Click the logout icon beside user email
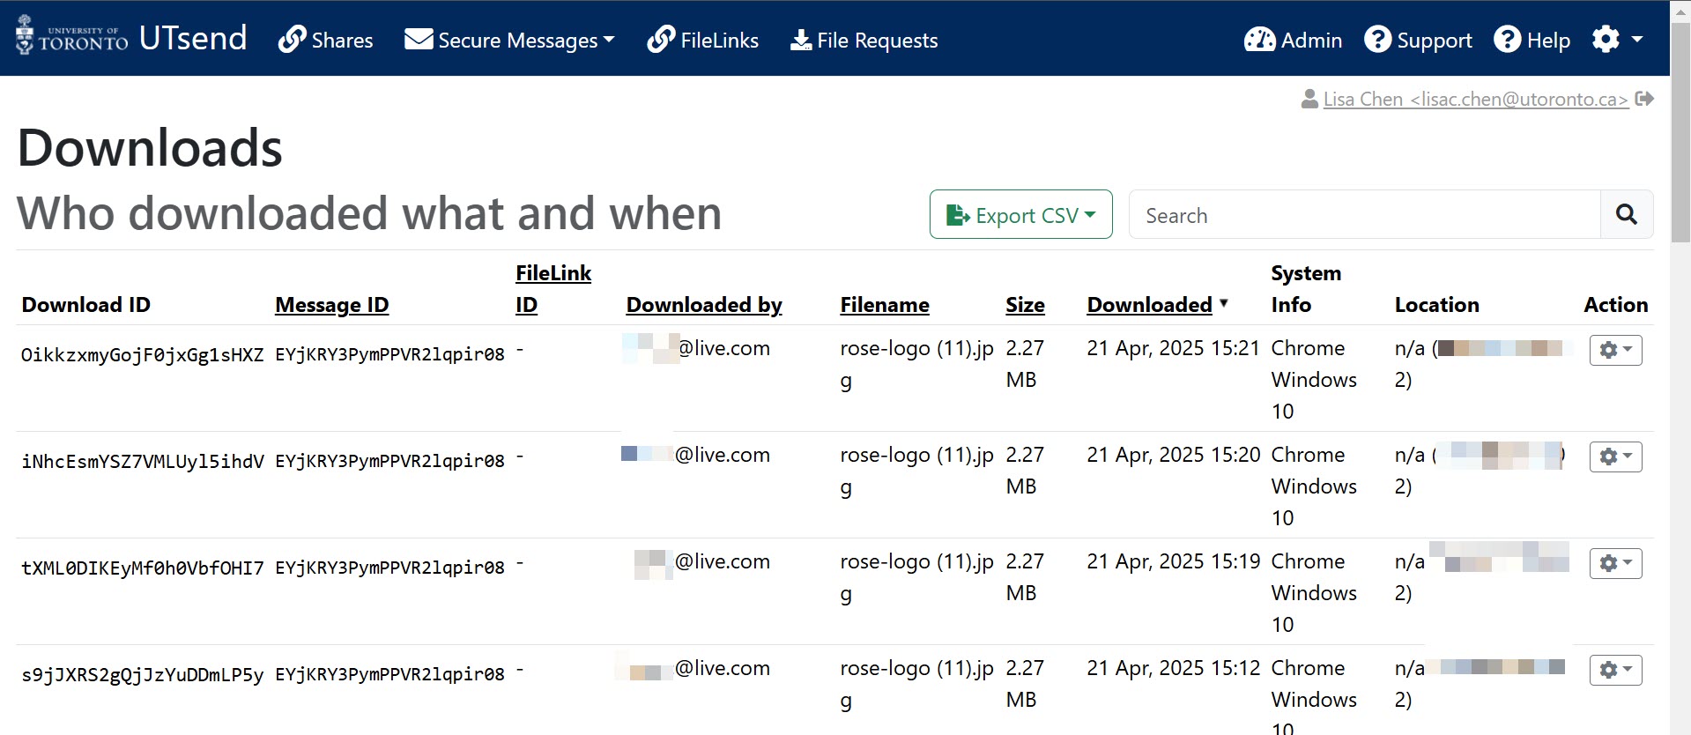Image resolution: width=1691 pixels, height=735 pixels. [1643, 99]
